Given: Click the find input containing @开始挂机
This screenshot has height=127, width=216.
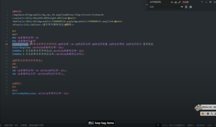Looking at the screenshot, I should pos(159,2).
